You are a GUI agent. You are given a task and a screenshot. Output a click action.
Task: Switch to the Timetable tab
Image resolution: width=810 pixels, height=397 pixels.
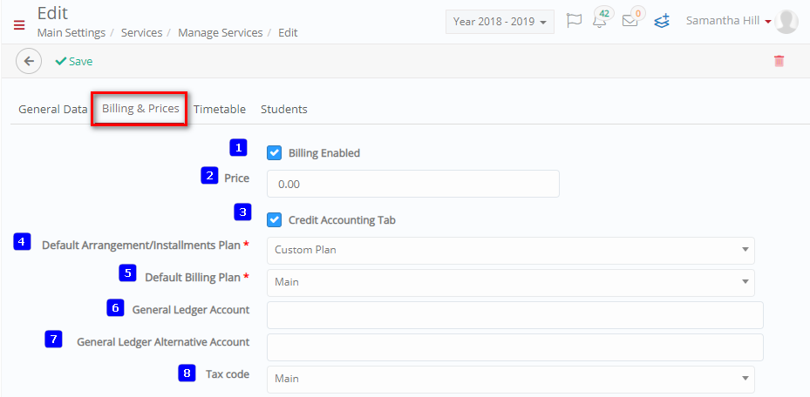[220, 110]
